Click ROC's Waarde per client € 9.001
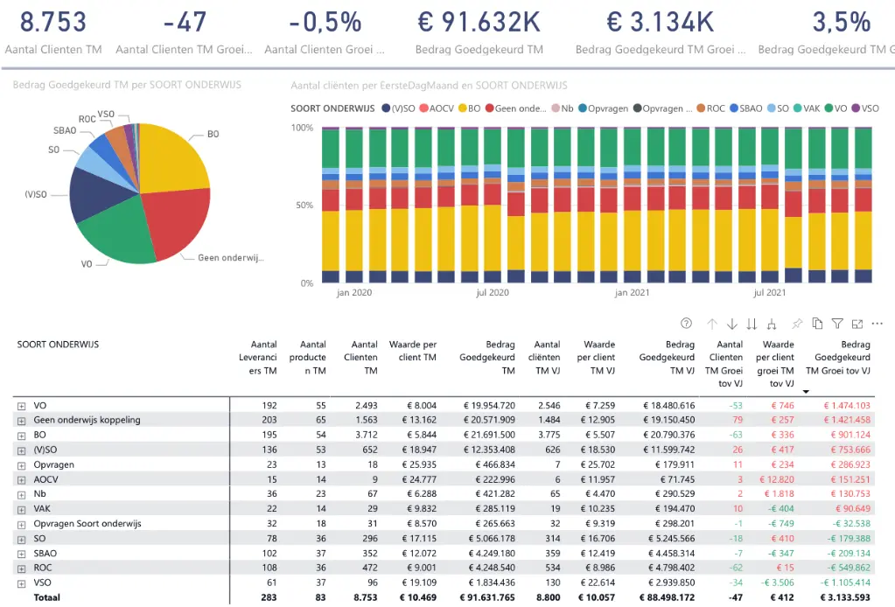This screenshot has width=895, height=607. (x=421, y=568)
